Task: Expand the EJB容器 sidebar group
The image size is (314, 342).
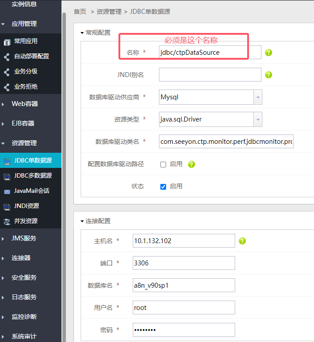Action: (3, 124)
